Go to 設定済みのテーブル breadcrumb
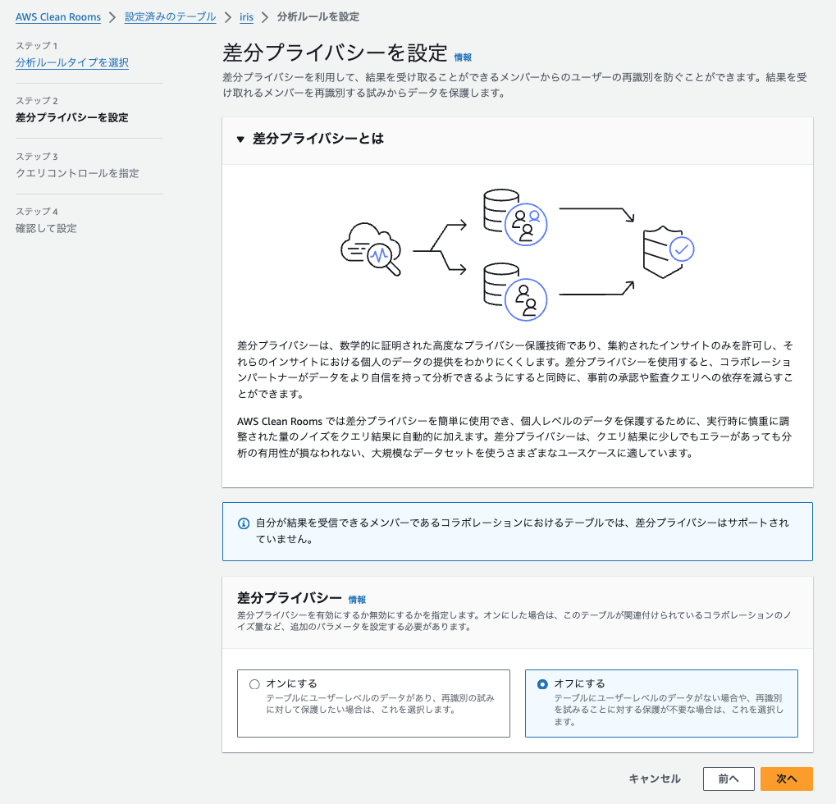Viewport: 836px width, 804px height. coord(170,17)
